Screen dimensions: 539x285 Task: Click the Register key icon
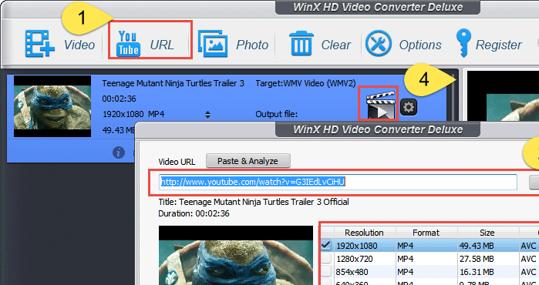tap(463, 43)
